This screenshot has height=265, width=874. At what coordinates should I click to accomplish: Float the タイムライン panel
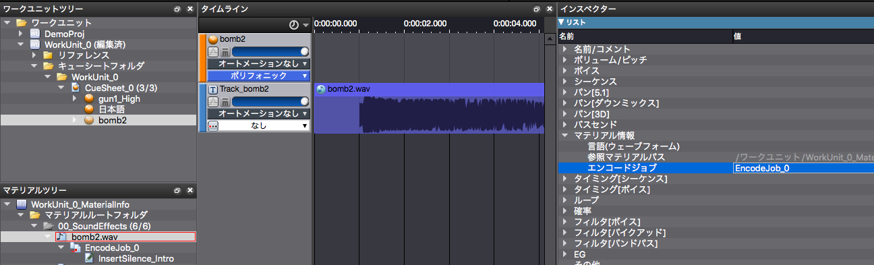point(537,9)
